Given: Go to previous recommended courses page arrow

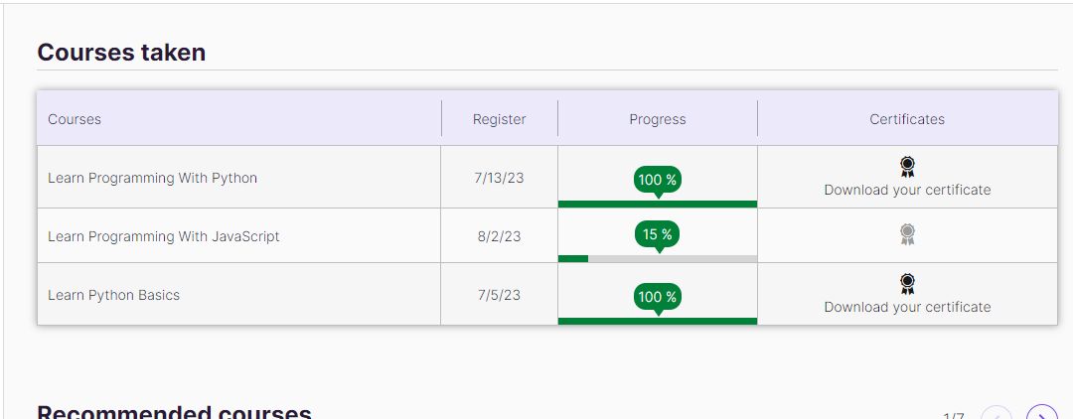Looking at the screenshot, I should pos(996,413).
